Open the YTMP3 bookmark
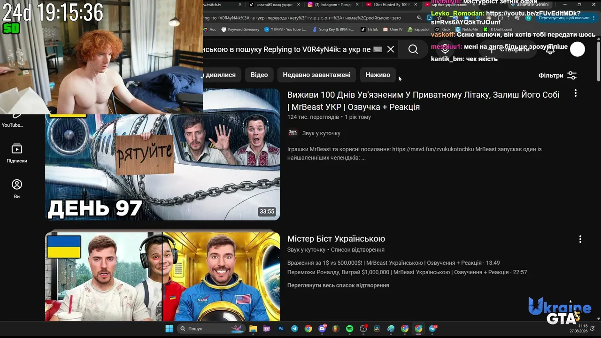Screen dimensions: 601x338 pyautogui.click(x=285, y=29)
